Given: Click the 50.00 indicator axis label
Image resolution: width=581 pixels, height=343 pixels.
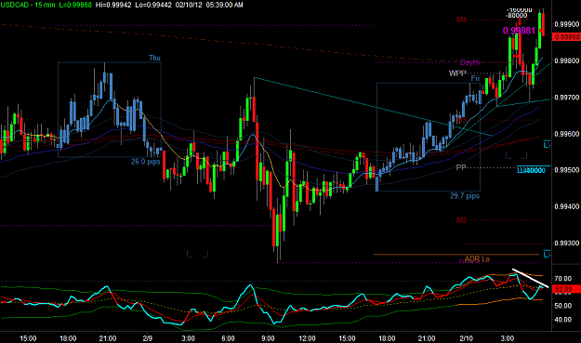Looking at the screenshot, I should (563, 306).
